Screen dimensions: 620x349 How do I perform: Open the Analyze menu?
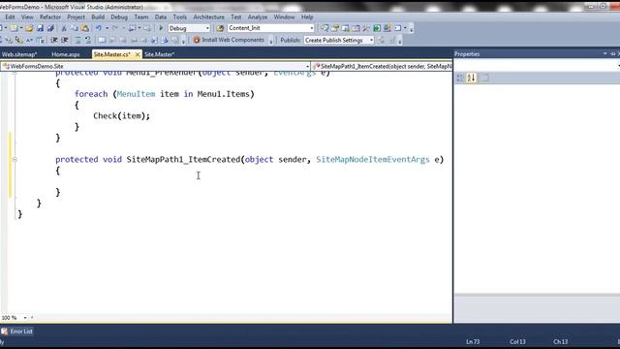pos(258,17)
